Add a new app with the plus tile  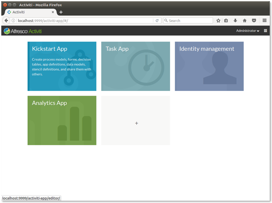136,123
